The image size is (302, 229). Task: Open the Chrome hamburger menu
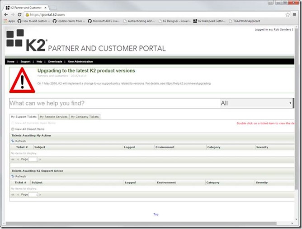295,14
